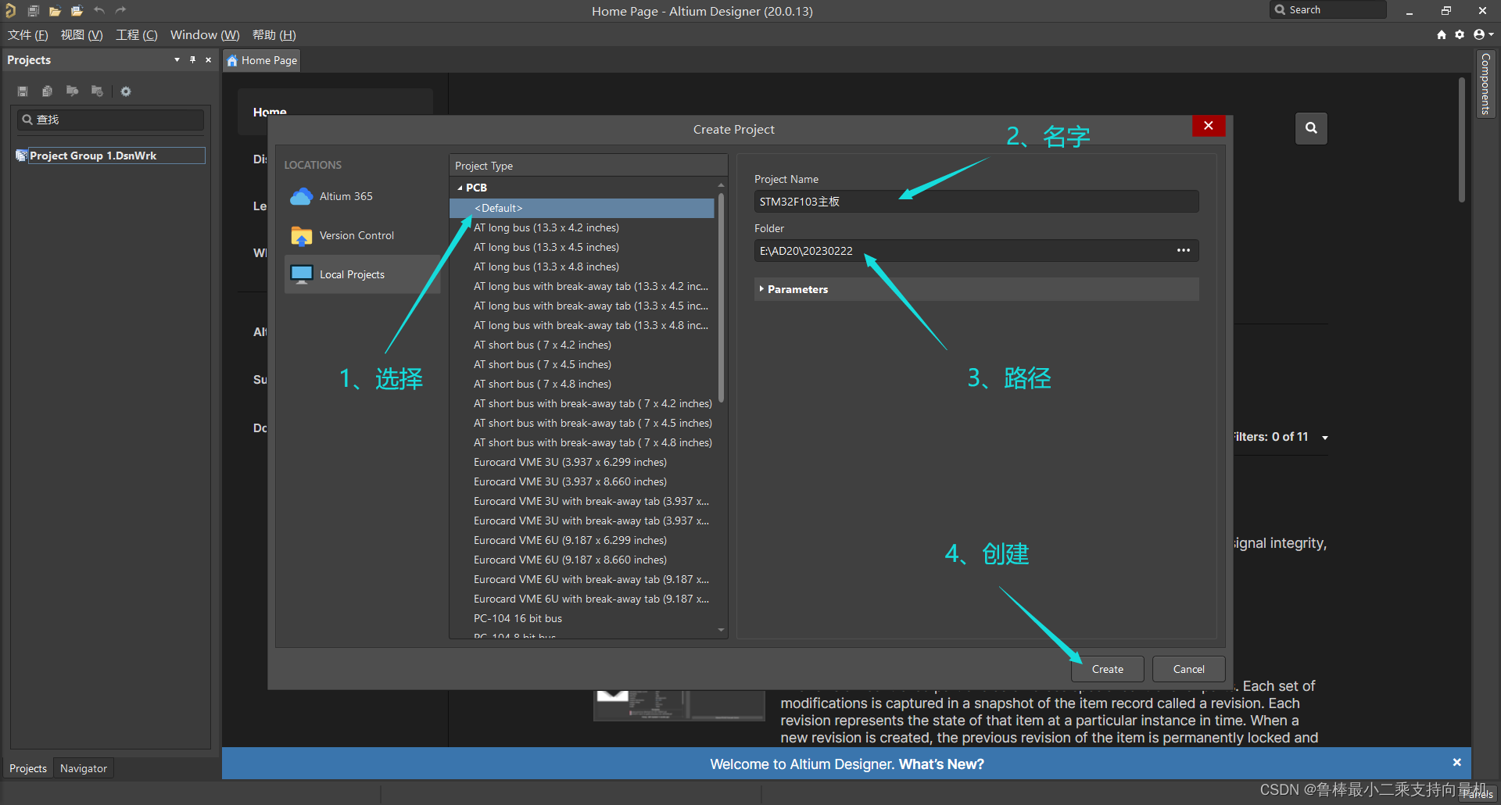Open the settings gear at top right

click(1460, 34)
